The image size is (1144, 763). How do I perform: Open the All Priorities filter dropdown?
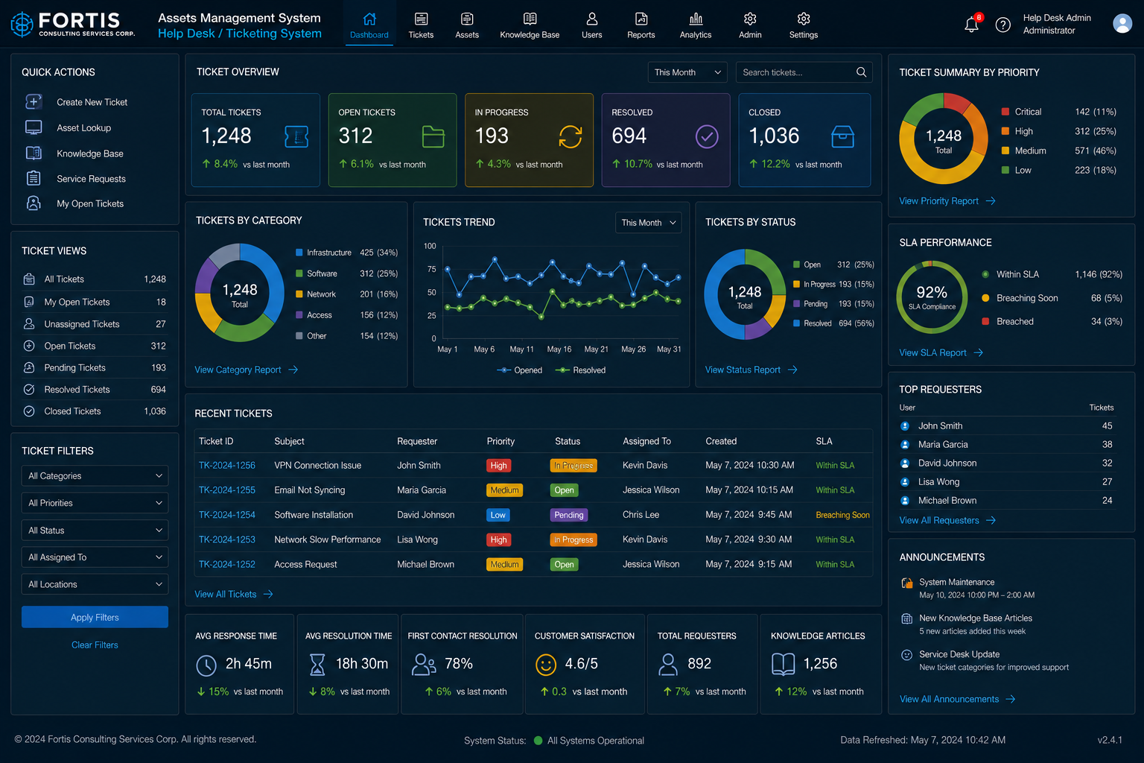95,503
